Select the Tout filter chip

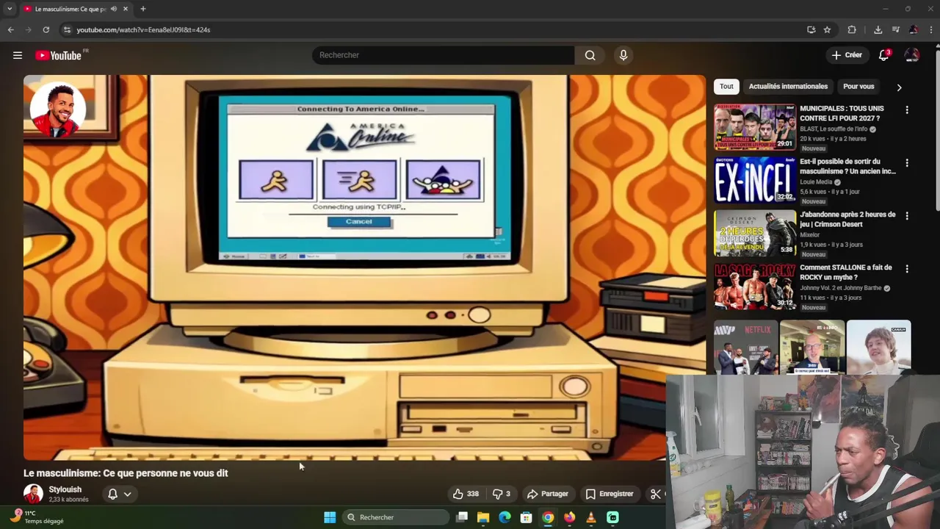[x=726, y=87]
